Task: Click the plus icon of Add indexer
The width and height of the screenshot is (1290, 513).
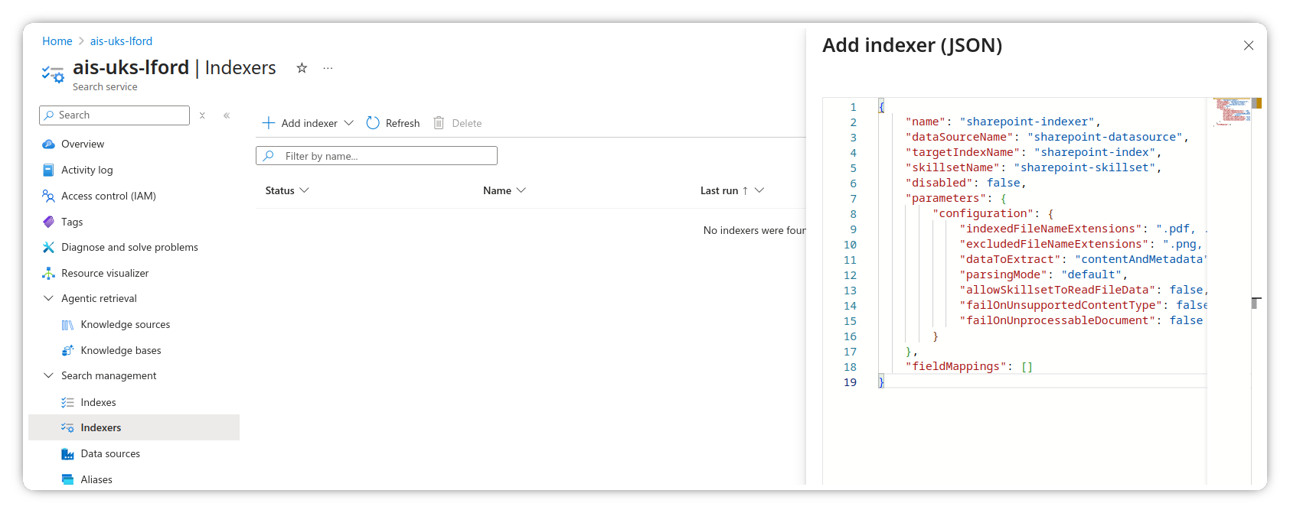Action: tap(269, 123)
